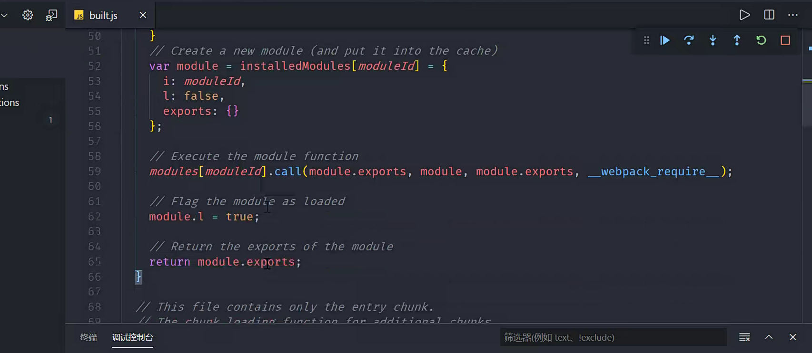Expand the debug configuration dropdown chevron

[x=4, y=15]
